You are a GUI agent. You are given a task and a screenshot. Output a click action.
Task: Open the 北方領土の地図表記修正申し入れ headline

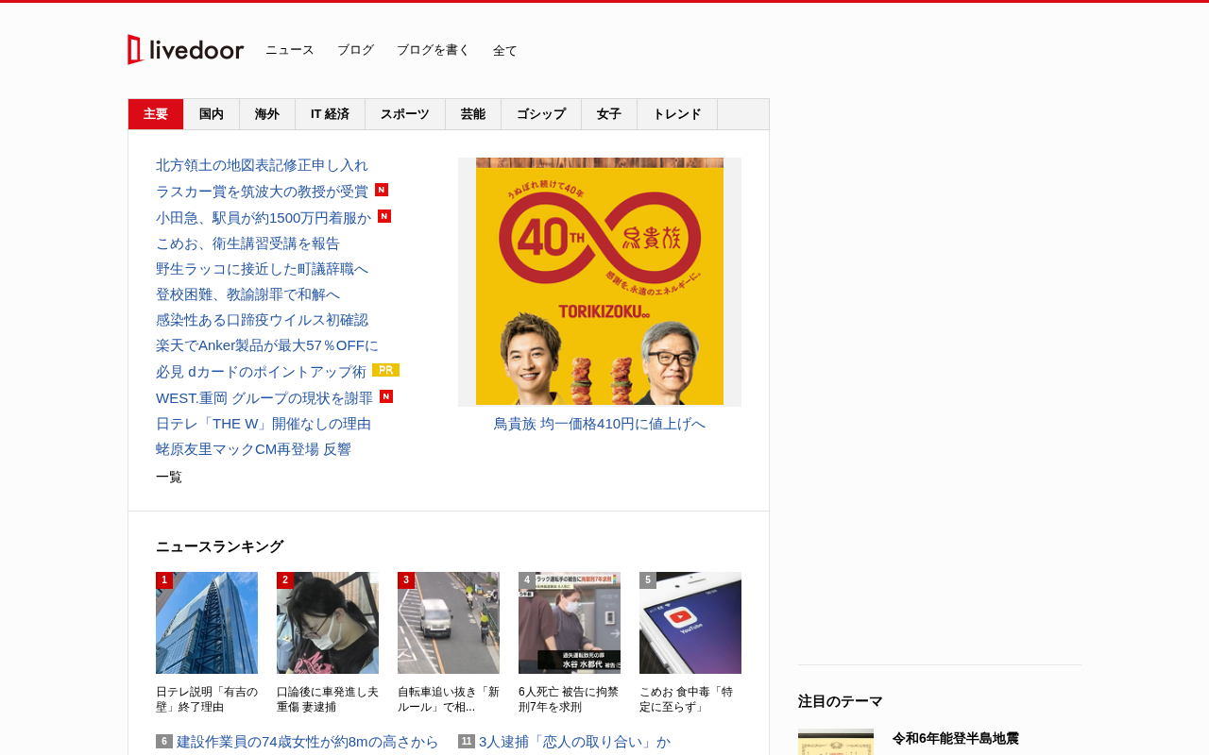[262, 165]
